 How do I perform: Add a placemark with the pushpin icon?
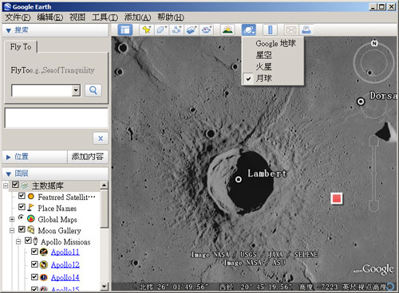[x=147, y=29]
